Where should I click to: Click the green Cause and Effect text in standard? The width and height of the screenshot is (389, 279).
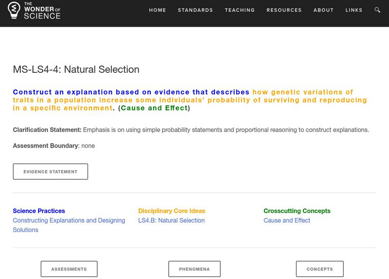tap(154, 108)
